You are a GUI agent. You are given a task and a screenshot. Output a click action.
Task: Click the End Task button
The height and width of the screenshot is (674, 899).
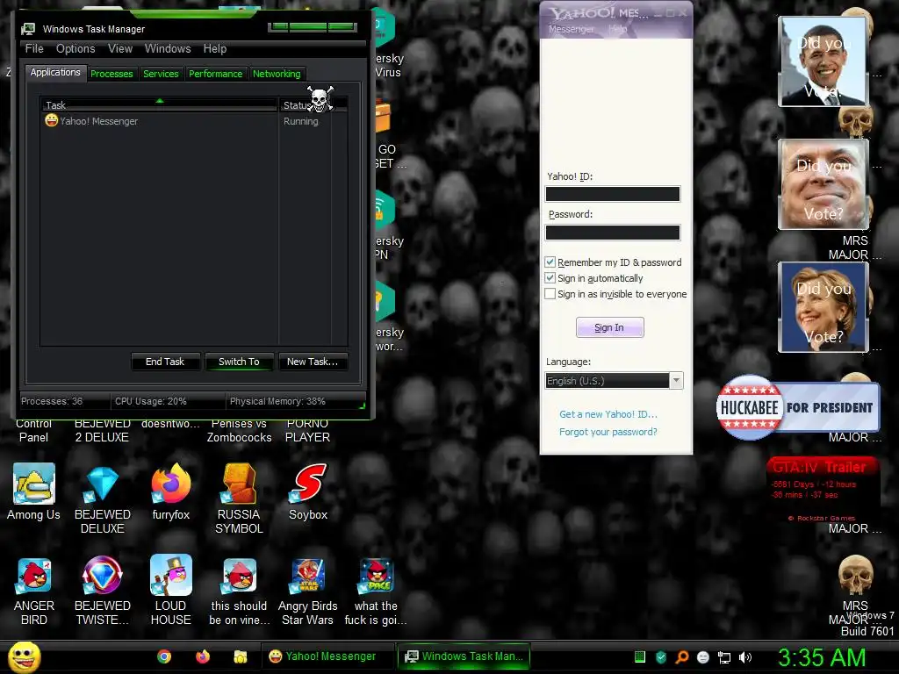pos(165,362)
